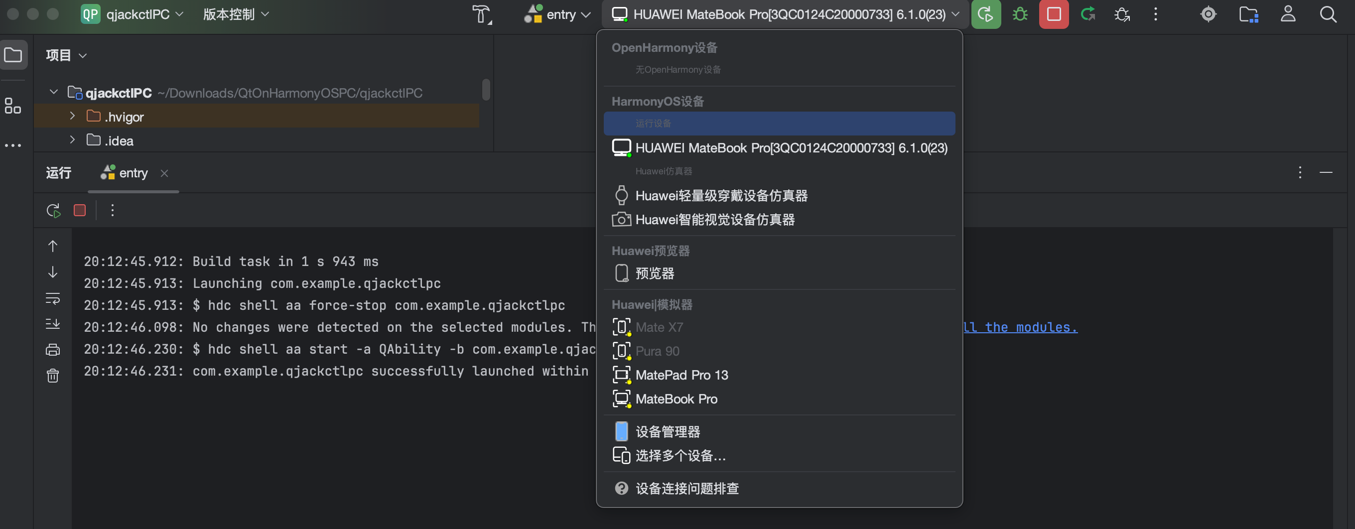Image resolution: width=1355 pixels, height=529 pixels.
Task: Attach debugger to process icon
Action: 1122,14
